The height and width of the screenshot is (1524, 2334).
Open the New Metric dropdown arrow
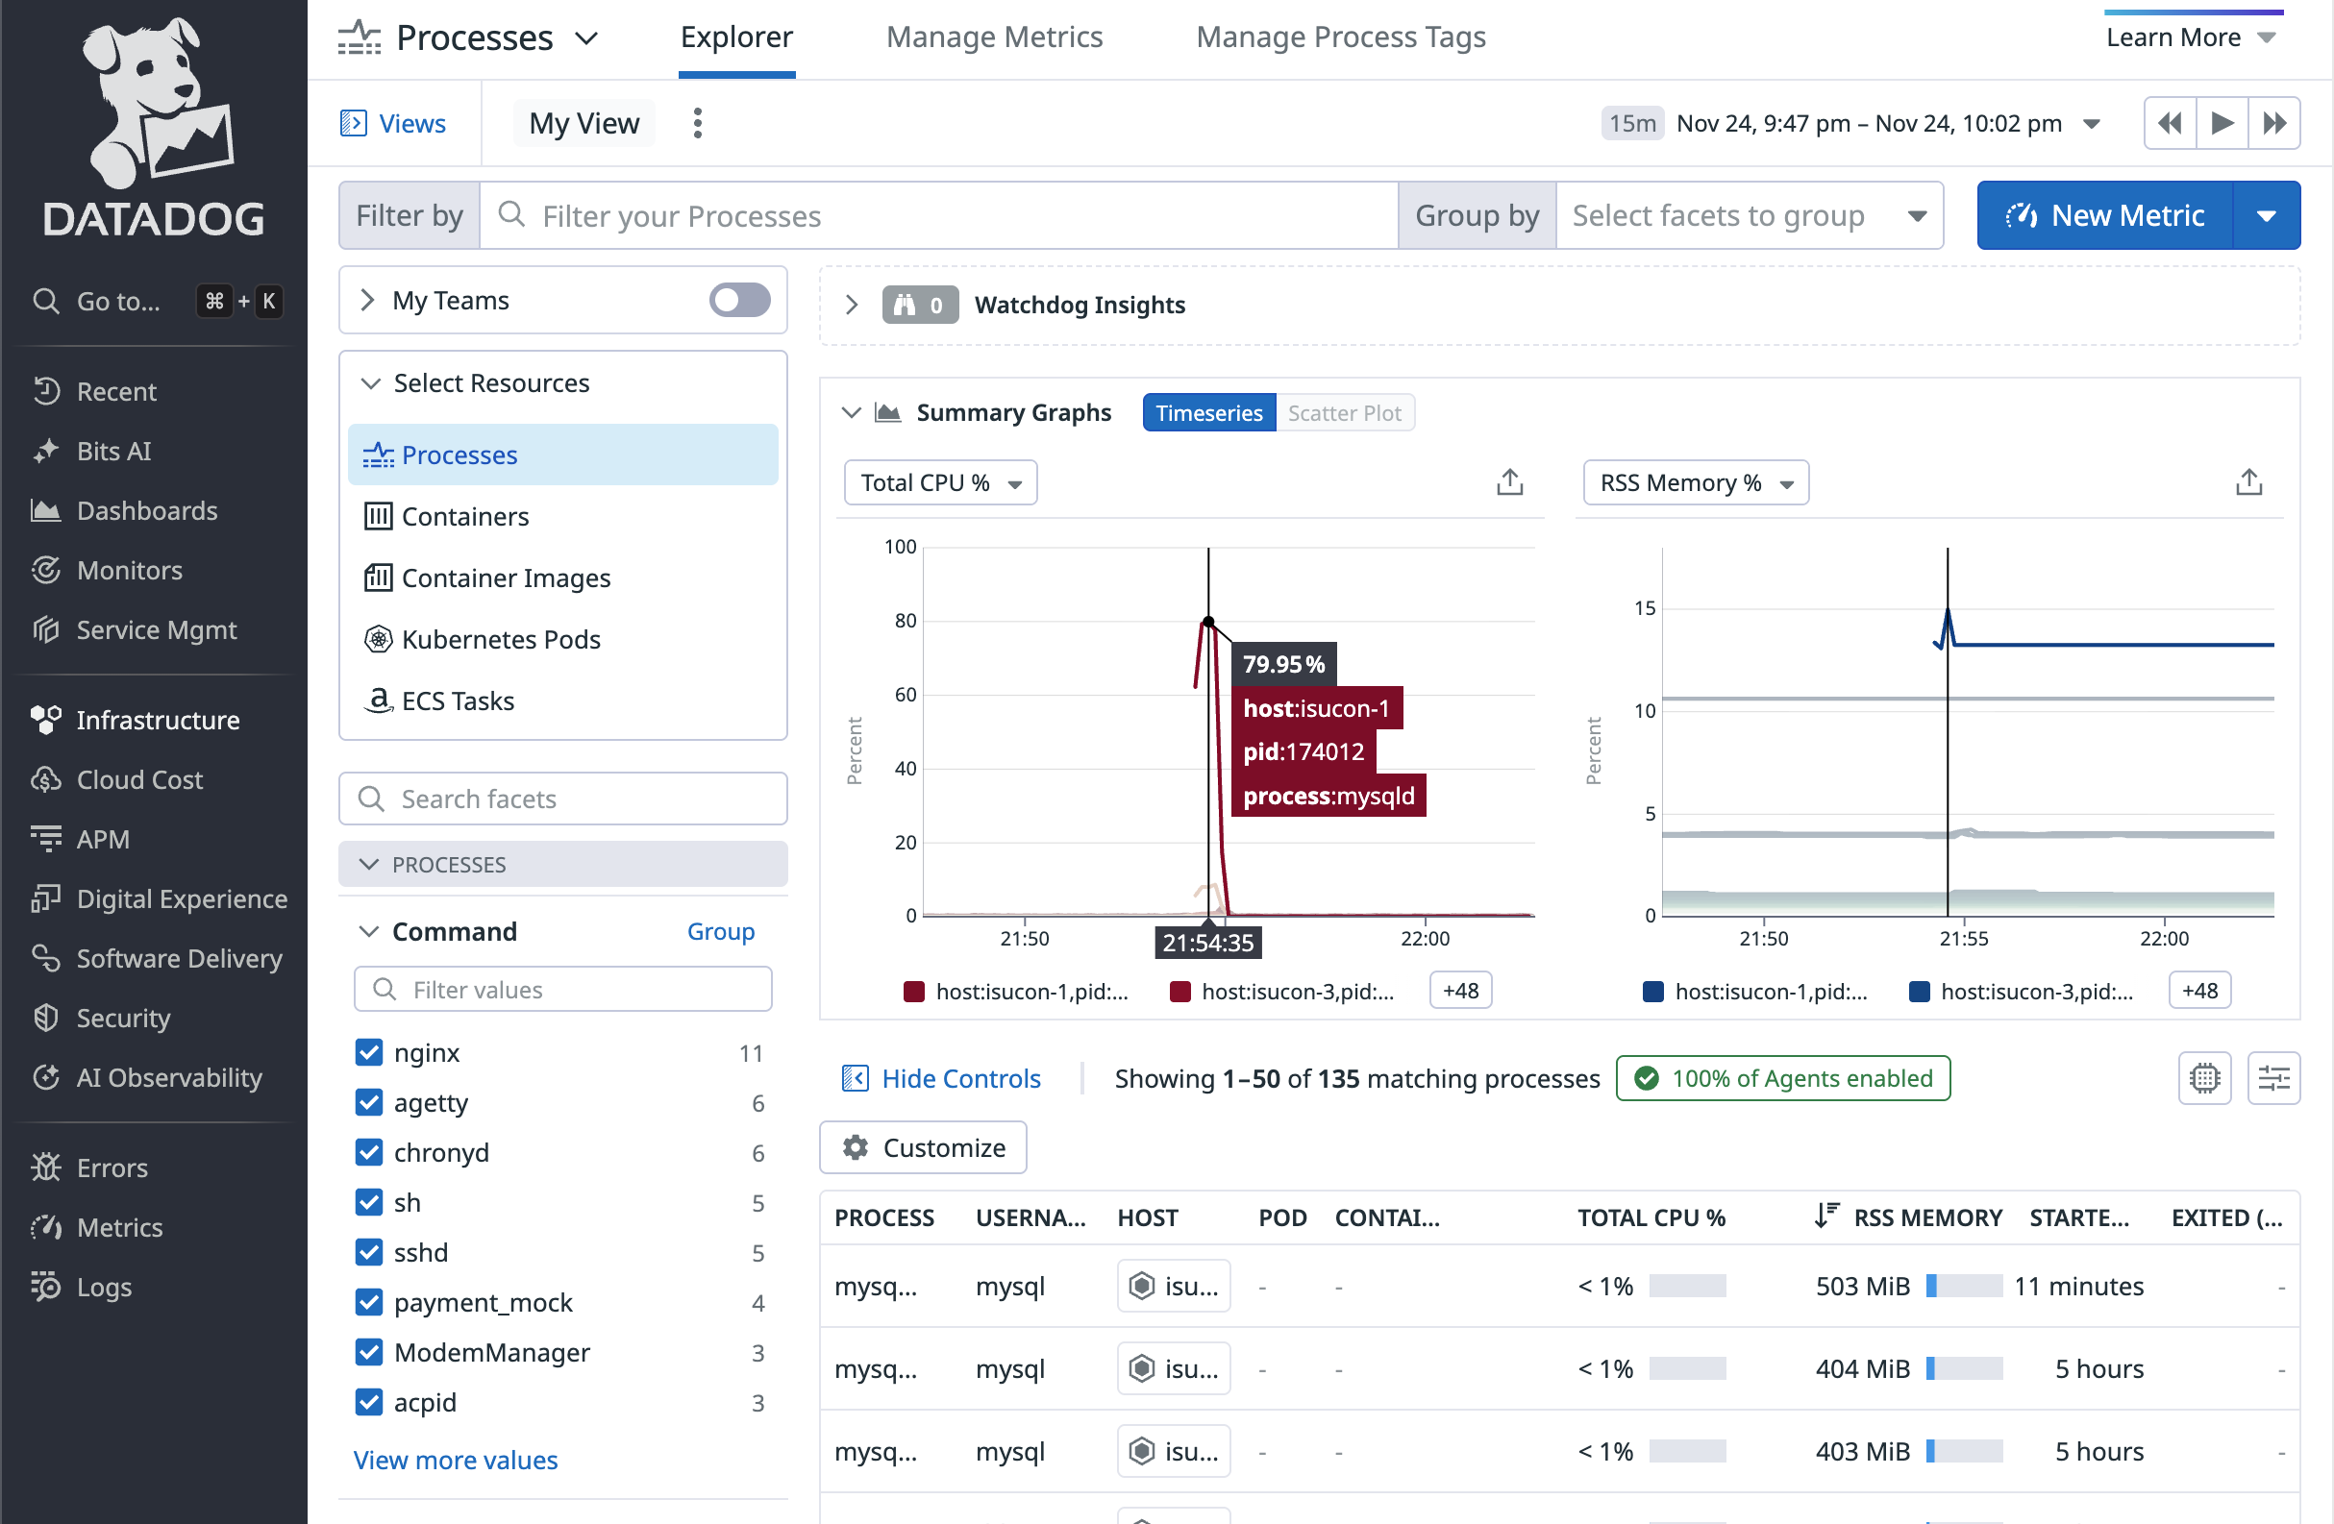pyautogui.click(x=2266, y=215)
